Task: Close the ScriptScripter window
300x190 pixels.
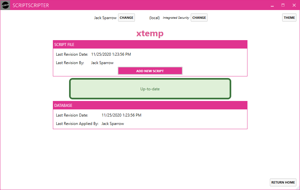Action: tap(294, 5)
